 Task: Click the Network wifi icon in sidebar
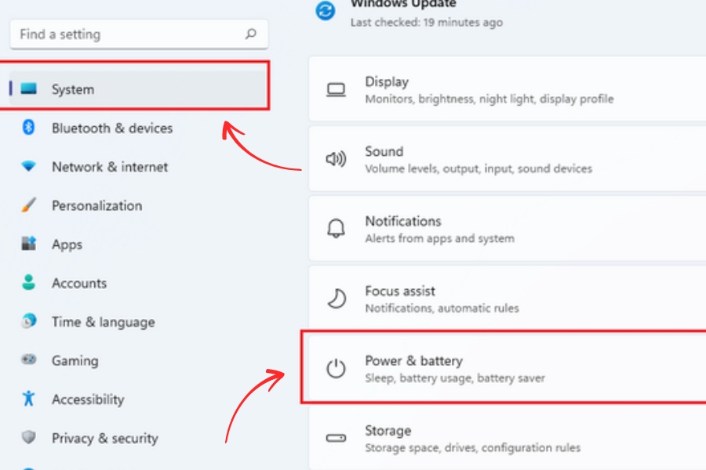[29, 167]
